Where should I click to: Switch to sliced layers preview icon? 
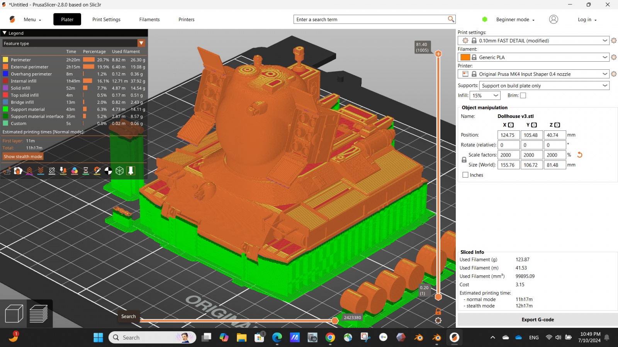pos(39,314)
